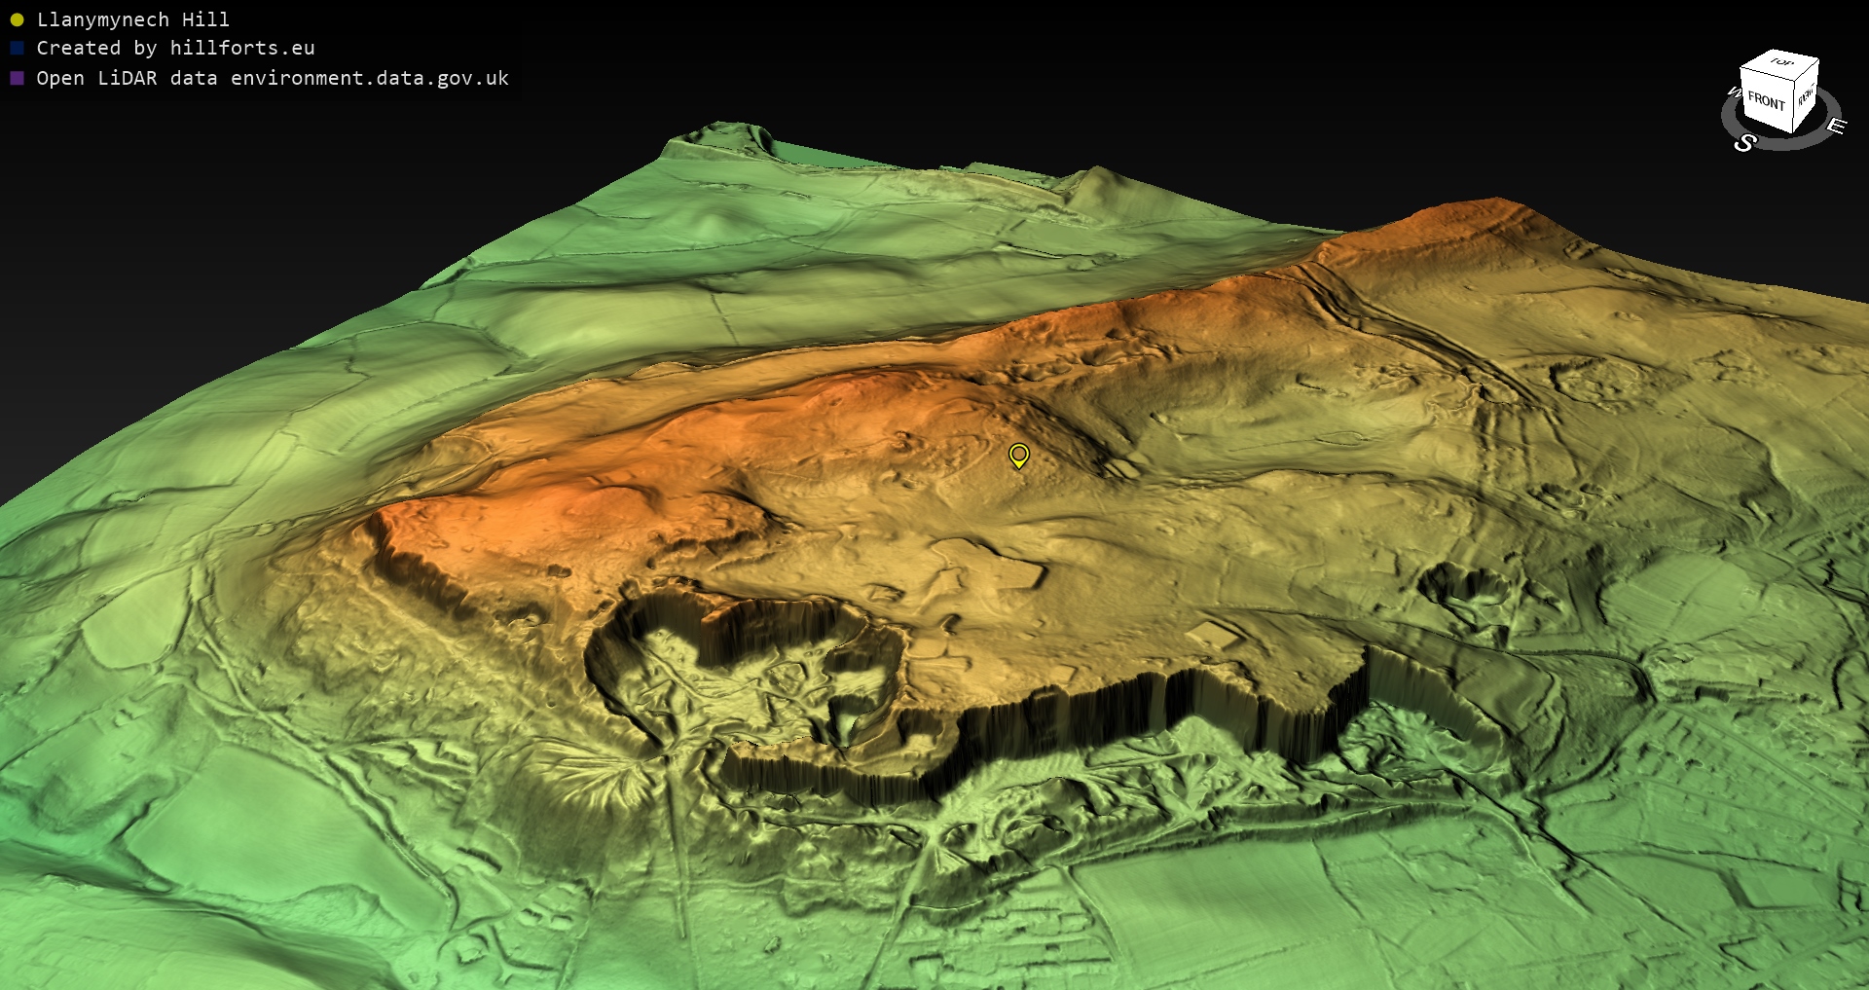Toggle the dark blue legend square
This screenshot has width=1869, height=990.
[17, 48]
